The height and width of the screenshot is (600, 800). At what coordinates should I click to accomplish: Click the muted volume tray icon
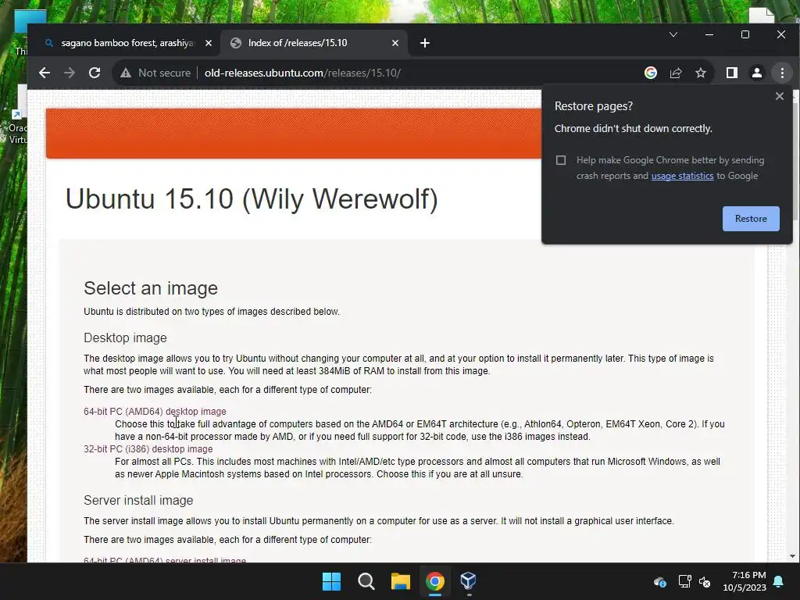point(705,581)
